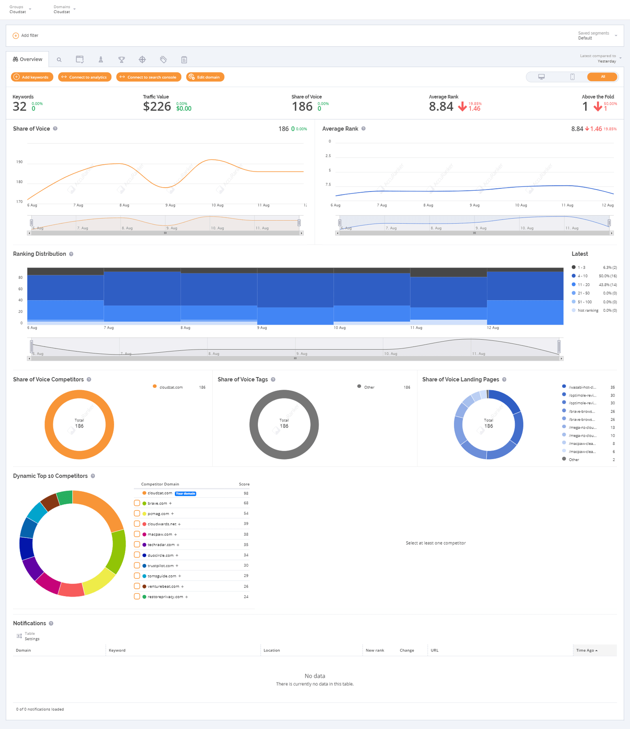This screenshot has width=630, height=729.
Task: Open the trophy icon tab
Action: 122,60
